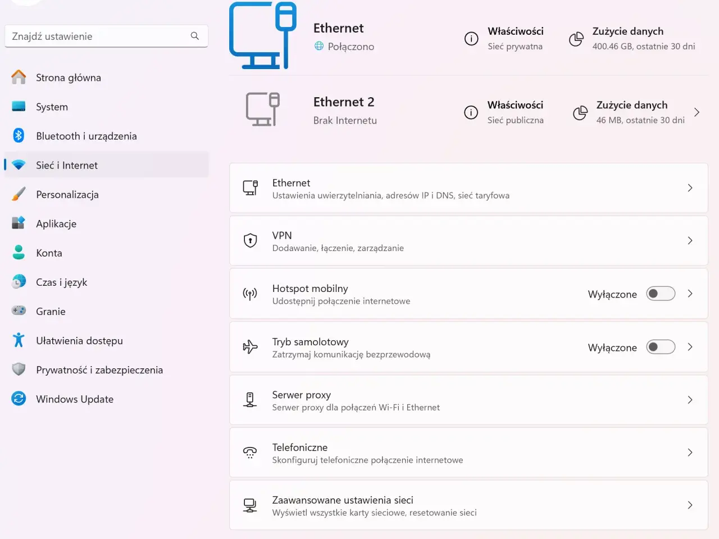Open Właściwości for Sieć prywatna
Viewport: 719px width, 539px height.
(504, 38)
